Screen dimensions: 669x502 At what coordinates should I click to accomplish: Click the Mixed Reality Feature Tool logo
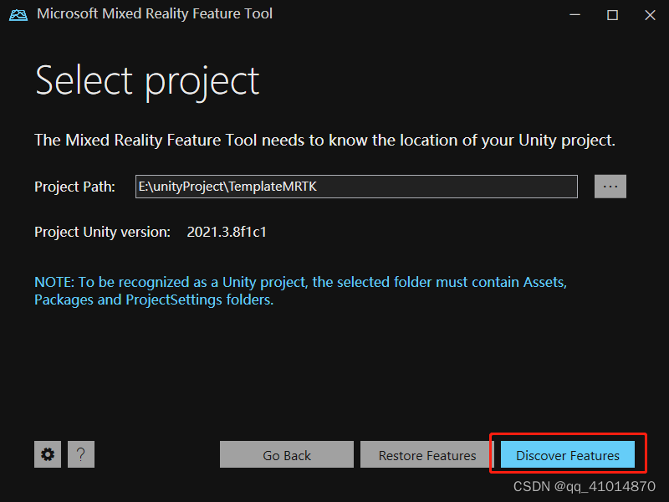click(18, 14)
